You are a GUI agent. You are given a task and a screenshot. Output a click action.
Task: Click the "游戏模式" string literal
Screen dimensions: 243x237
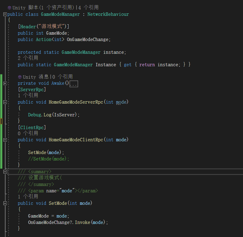52,26
